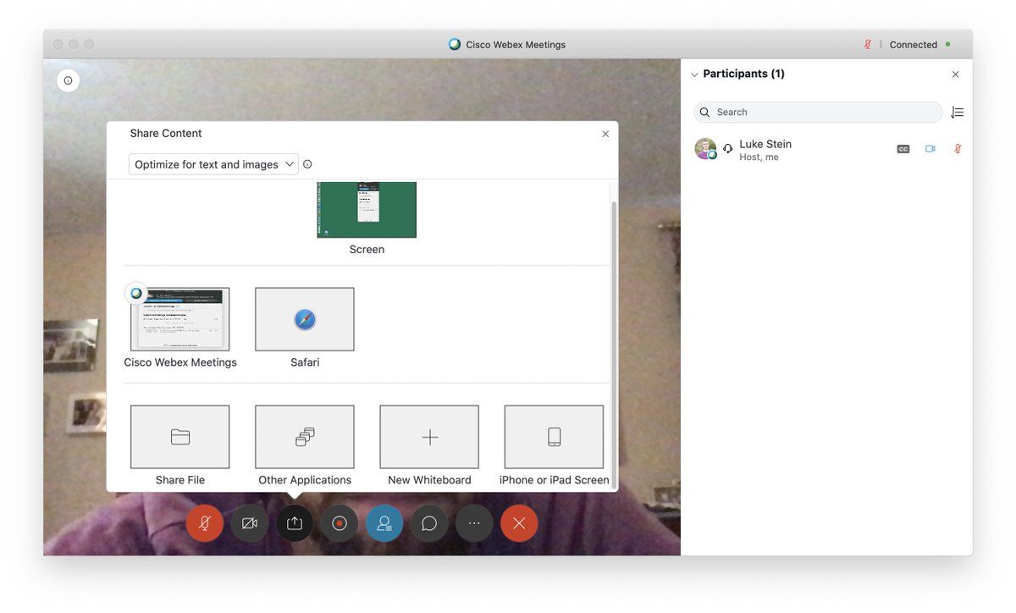Viewport: 1016px width, 613px height.
Task: Open the 'Optimize for text and images' dropdown
Action: [x=213, y=164]
